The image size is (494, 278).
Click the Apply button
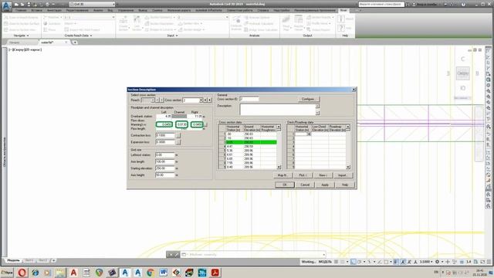coord(325,185)
